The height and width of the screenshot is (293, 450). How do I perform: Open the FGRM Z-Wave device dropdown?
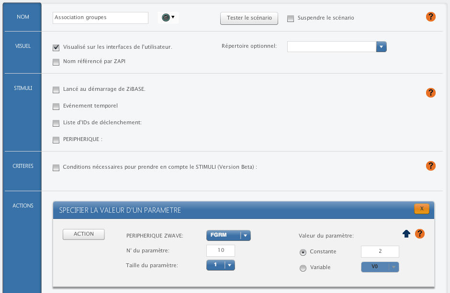(x=228, y=235)
